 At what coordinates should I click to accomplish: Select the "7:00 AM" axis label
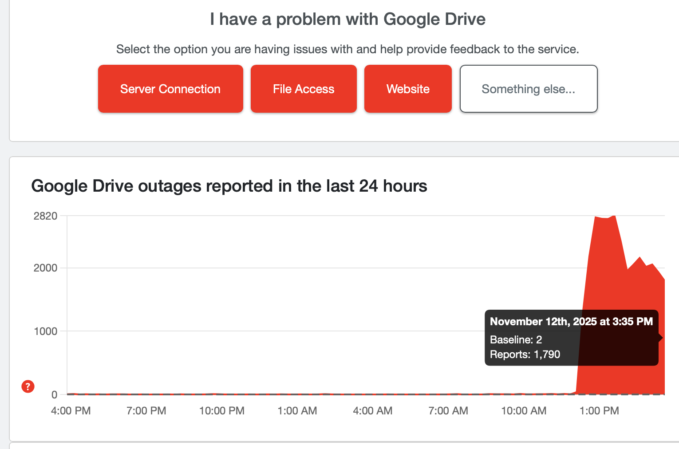[448, 410]
